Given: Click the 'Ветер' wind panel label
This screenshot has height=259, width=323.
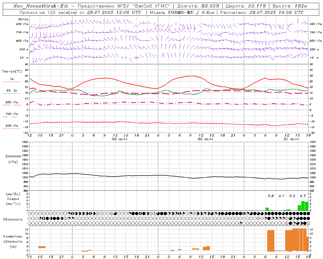Looking at the screenshot, I should (x=23, y=19).
